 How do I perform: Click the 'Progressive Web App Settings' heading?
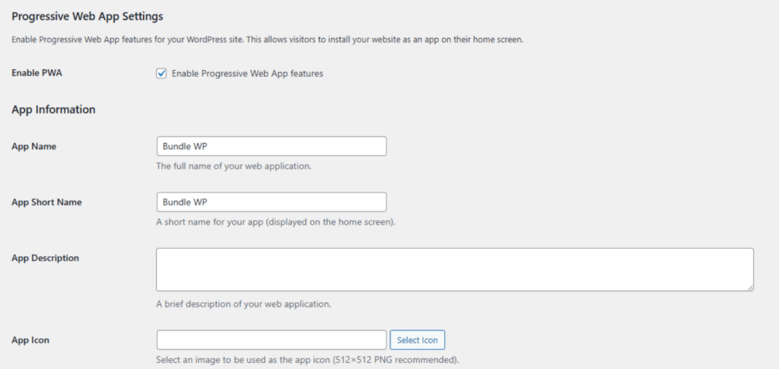(x=87, y=16)
